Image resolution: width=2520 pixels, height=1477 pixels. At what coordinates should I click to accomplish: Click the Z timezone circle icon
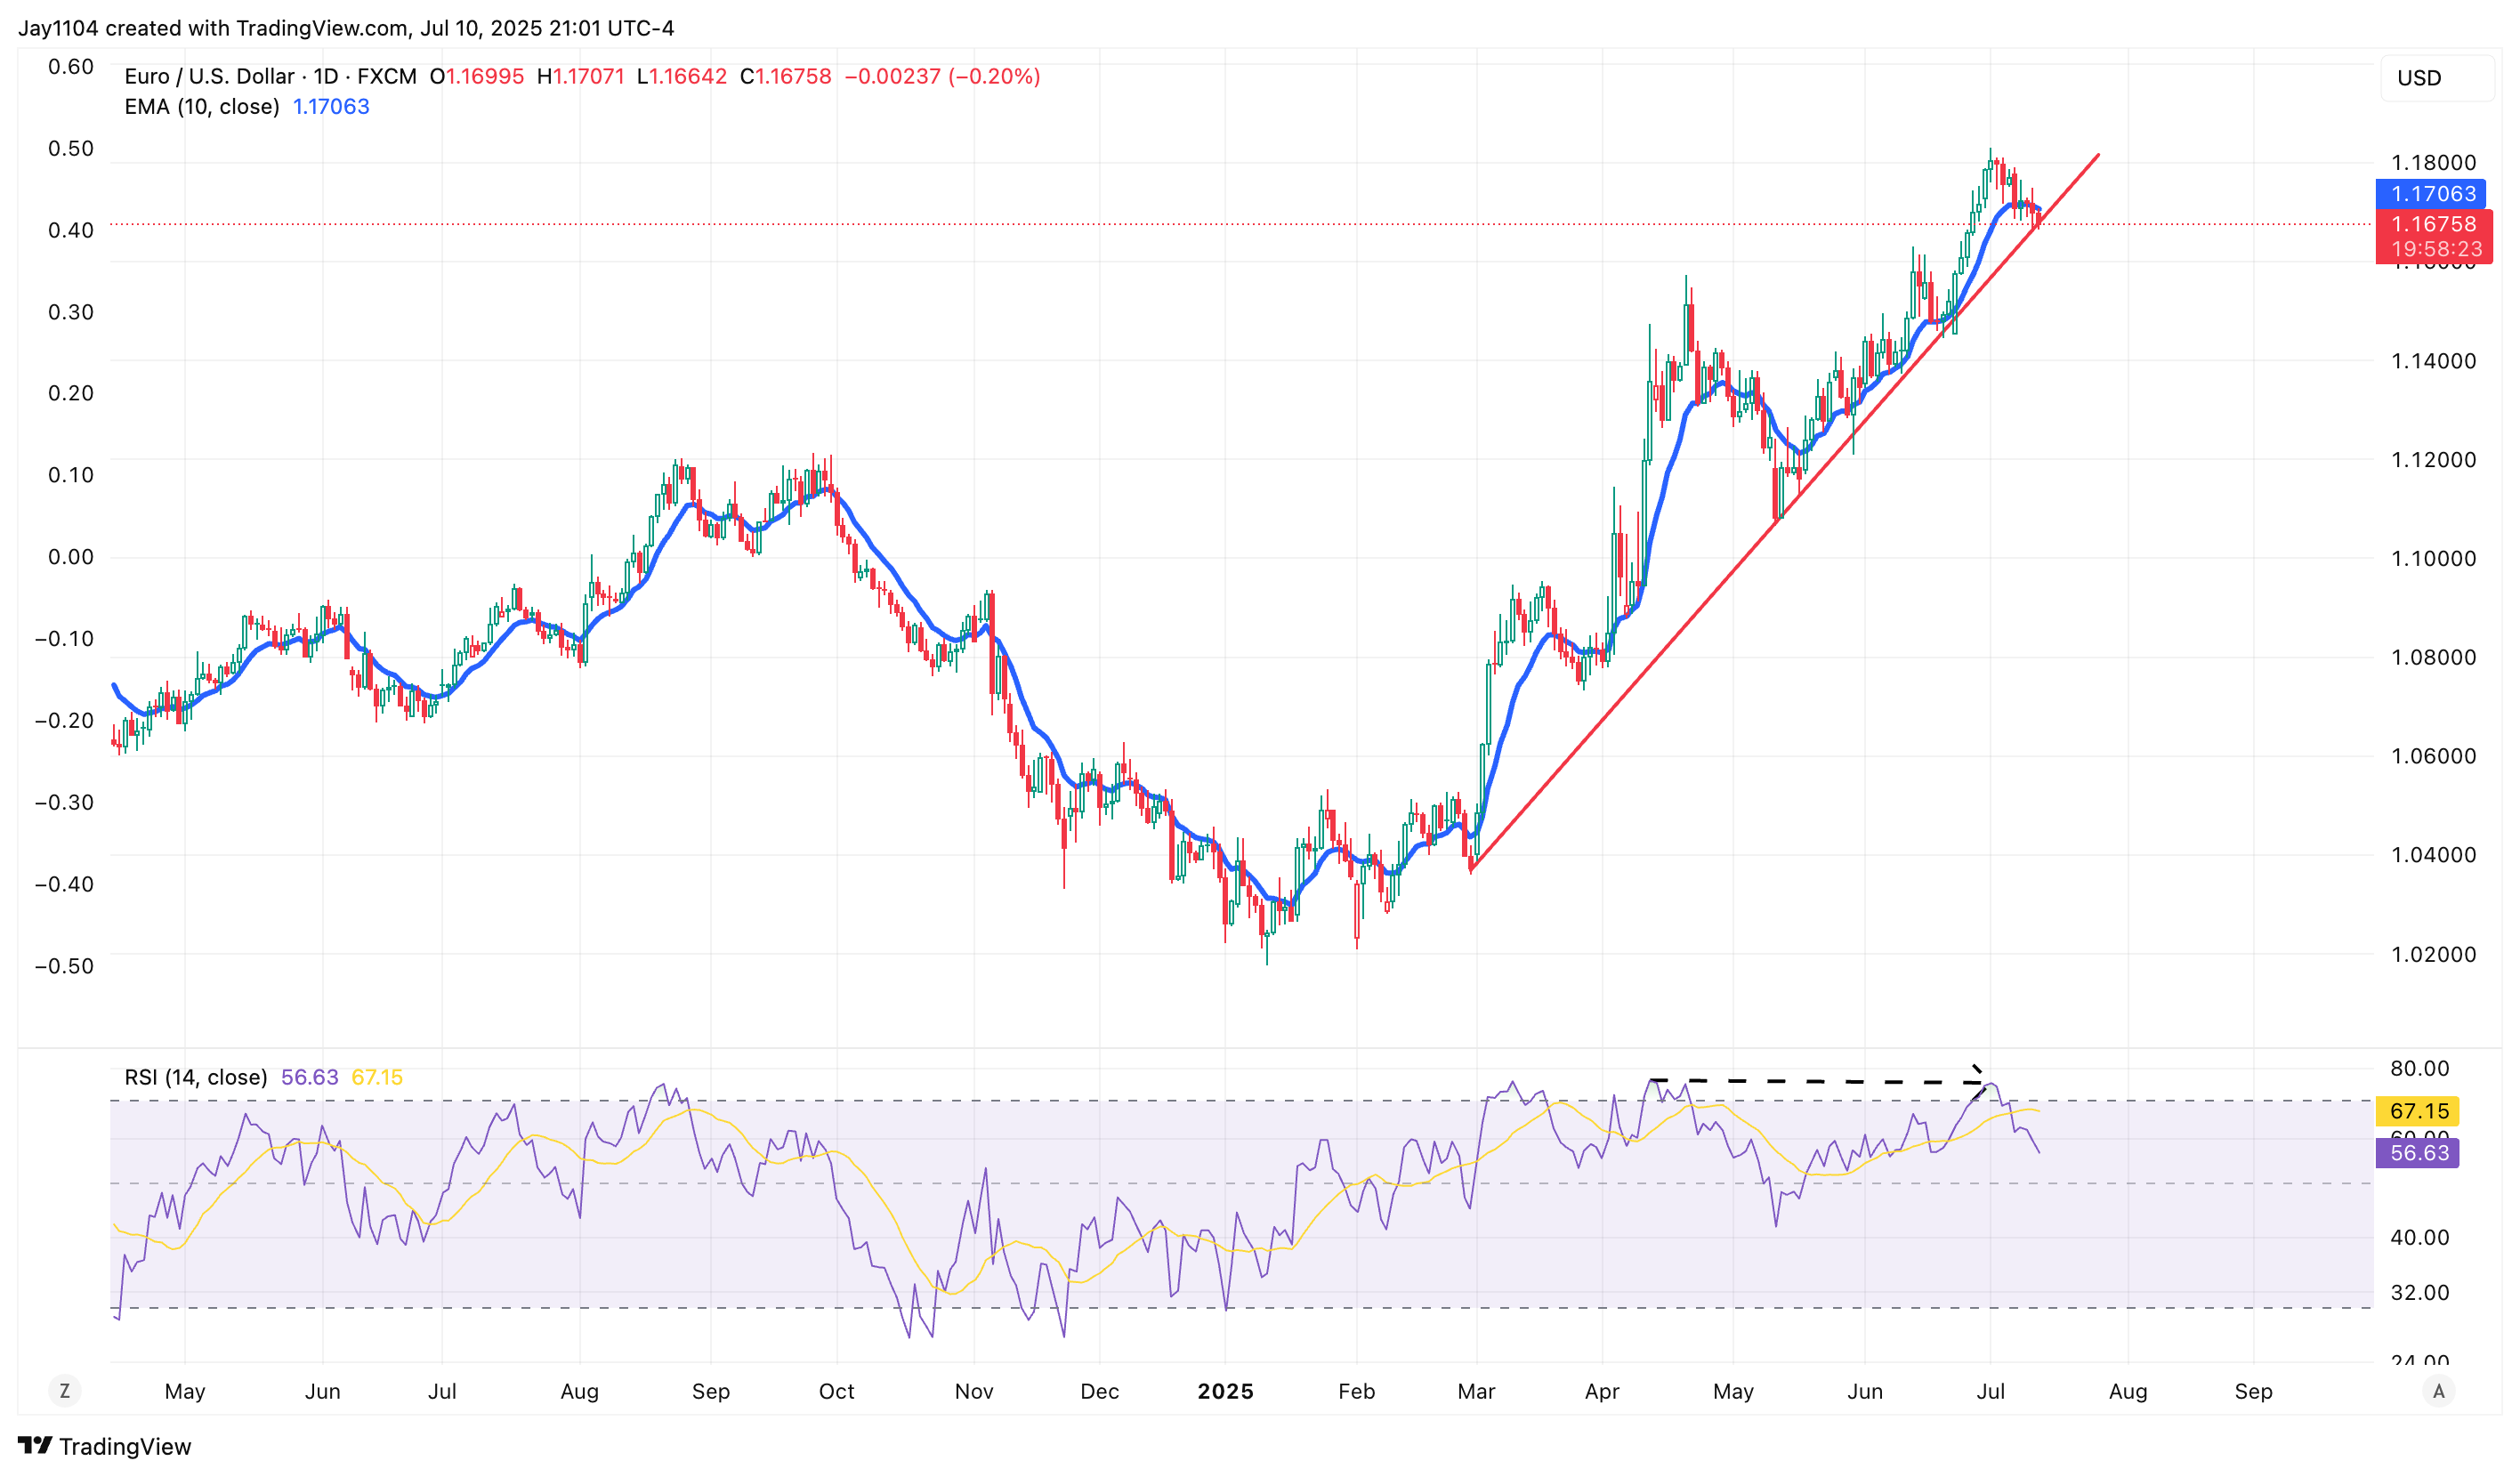click(x=65, y=1391)
